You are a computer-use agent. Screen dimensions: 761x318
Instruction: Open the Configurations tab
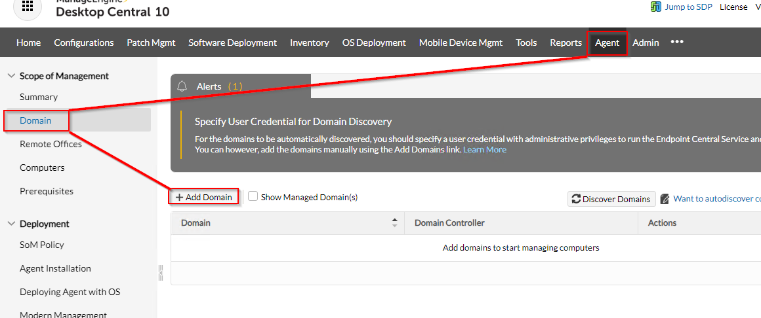coord(84,43)
